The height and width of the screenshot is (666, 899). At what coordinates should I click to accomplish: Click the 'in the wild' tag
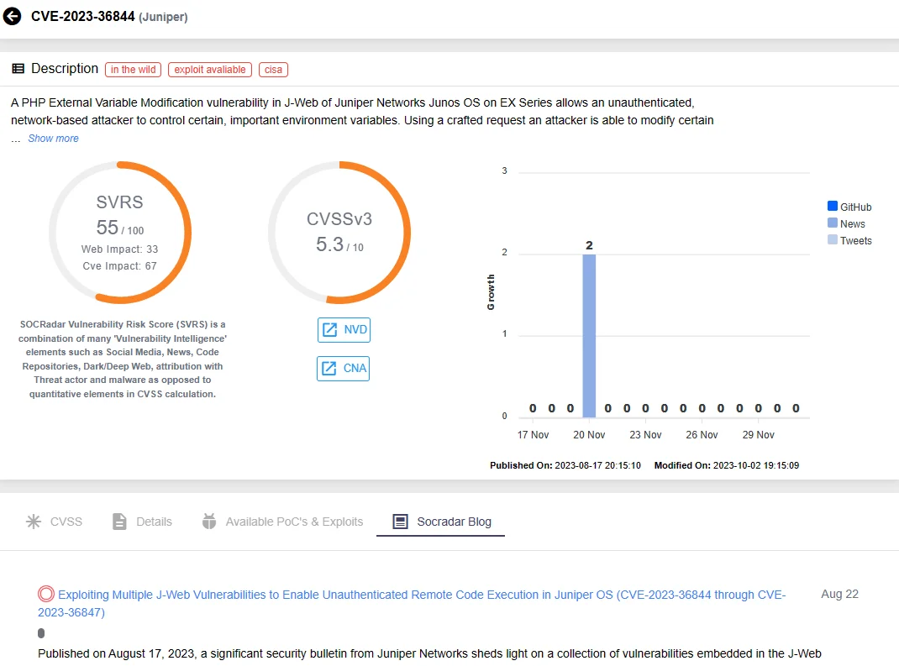pos(133,70)
